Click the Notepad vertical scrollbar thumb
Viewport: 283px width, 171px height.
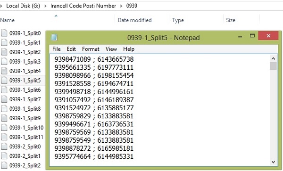tap(273, 66)
